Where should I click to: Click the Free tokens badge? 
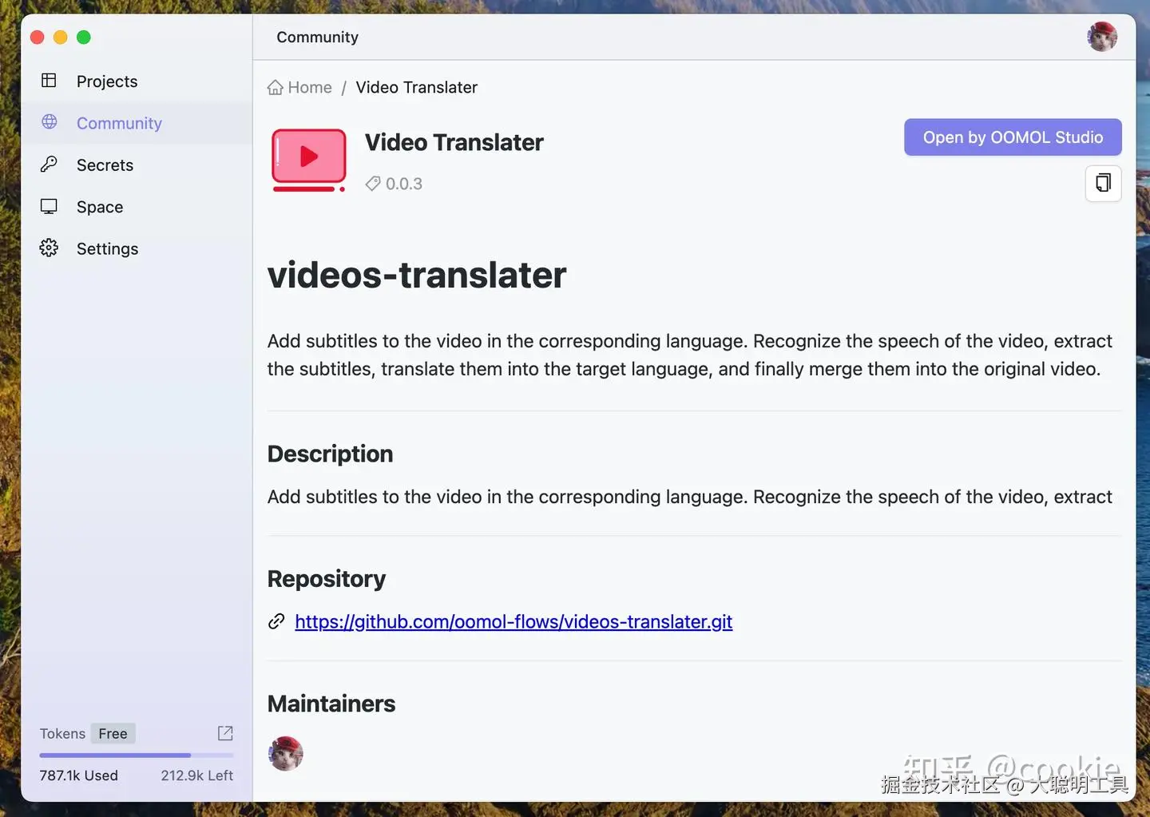pos(113,733)
